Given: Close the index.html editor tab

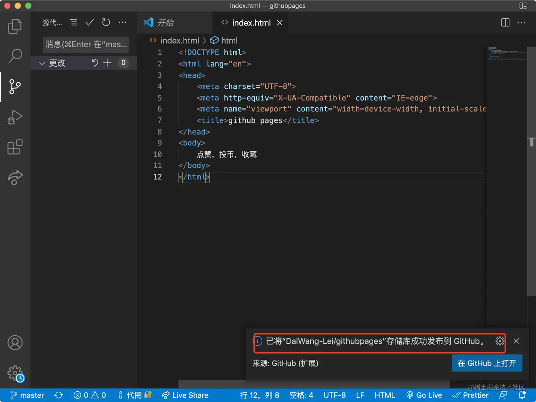Looking at the screenshot, I should click(280, 23).
